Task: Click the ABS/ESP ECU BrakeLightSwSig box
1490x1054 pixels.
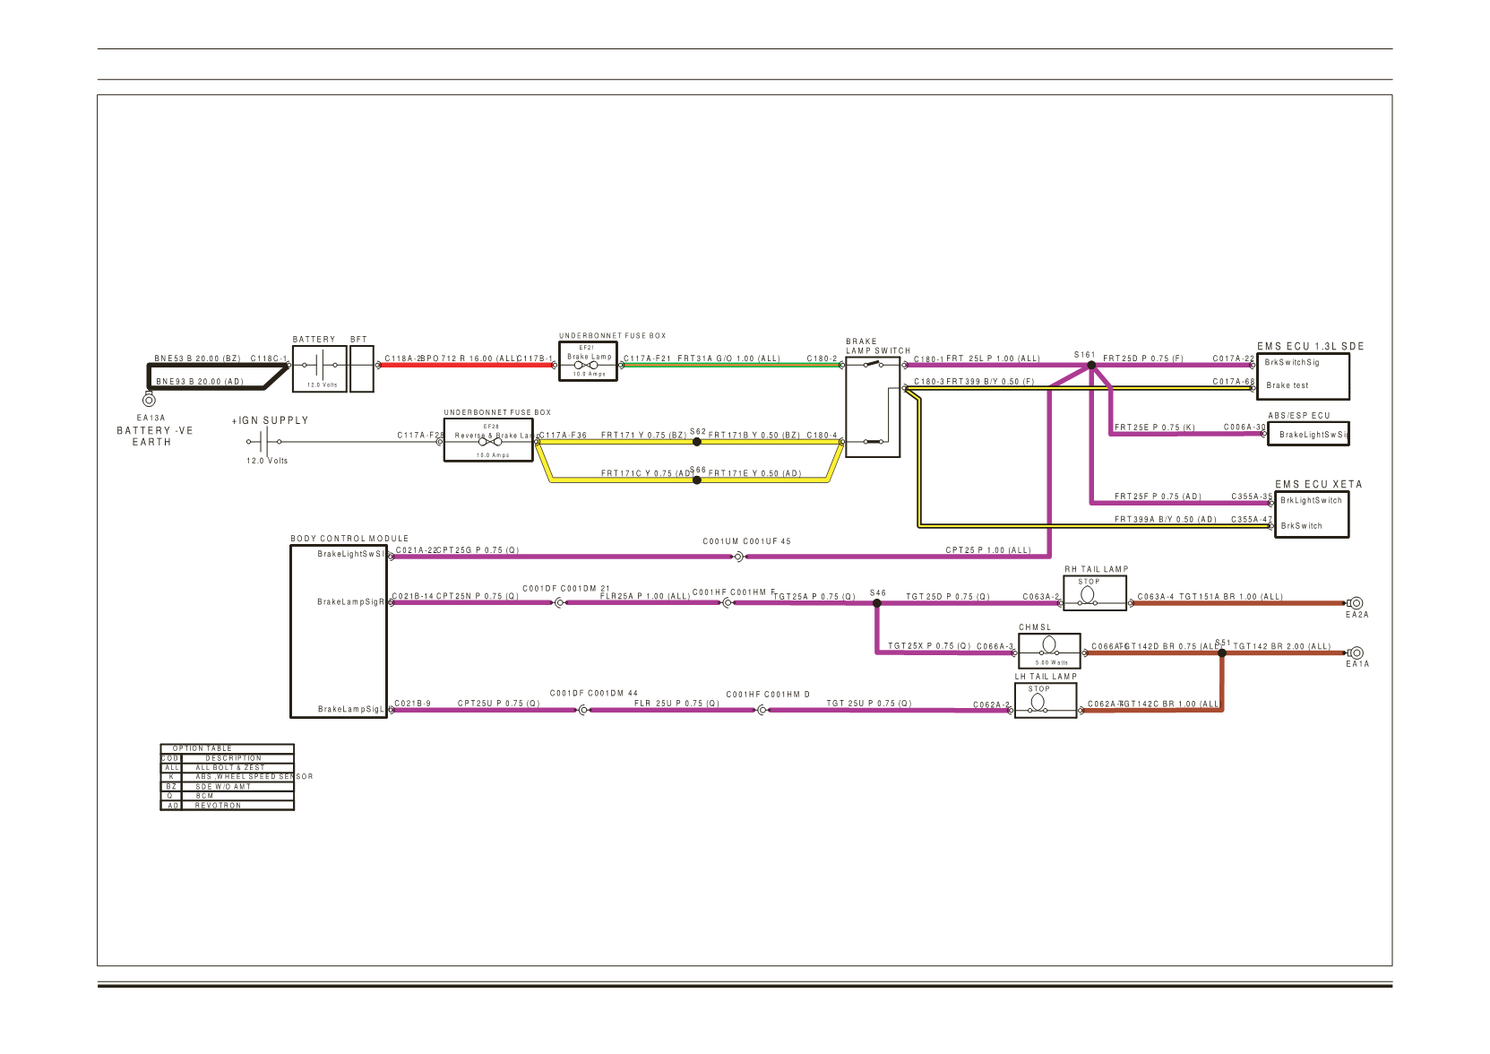Action: point(1308,434)
